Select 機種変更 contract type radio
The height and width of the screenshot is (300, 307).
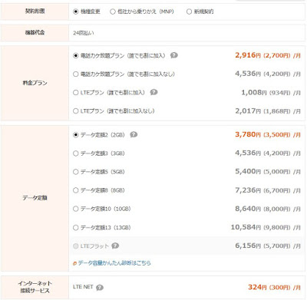tap(75, 12)
